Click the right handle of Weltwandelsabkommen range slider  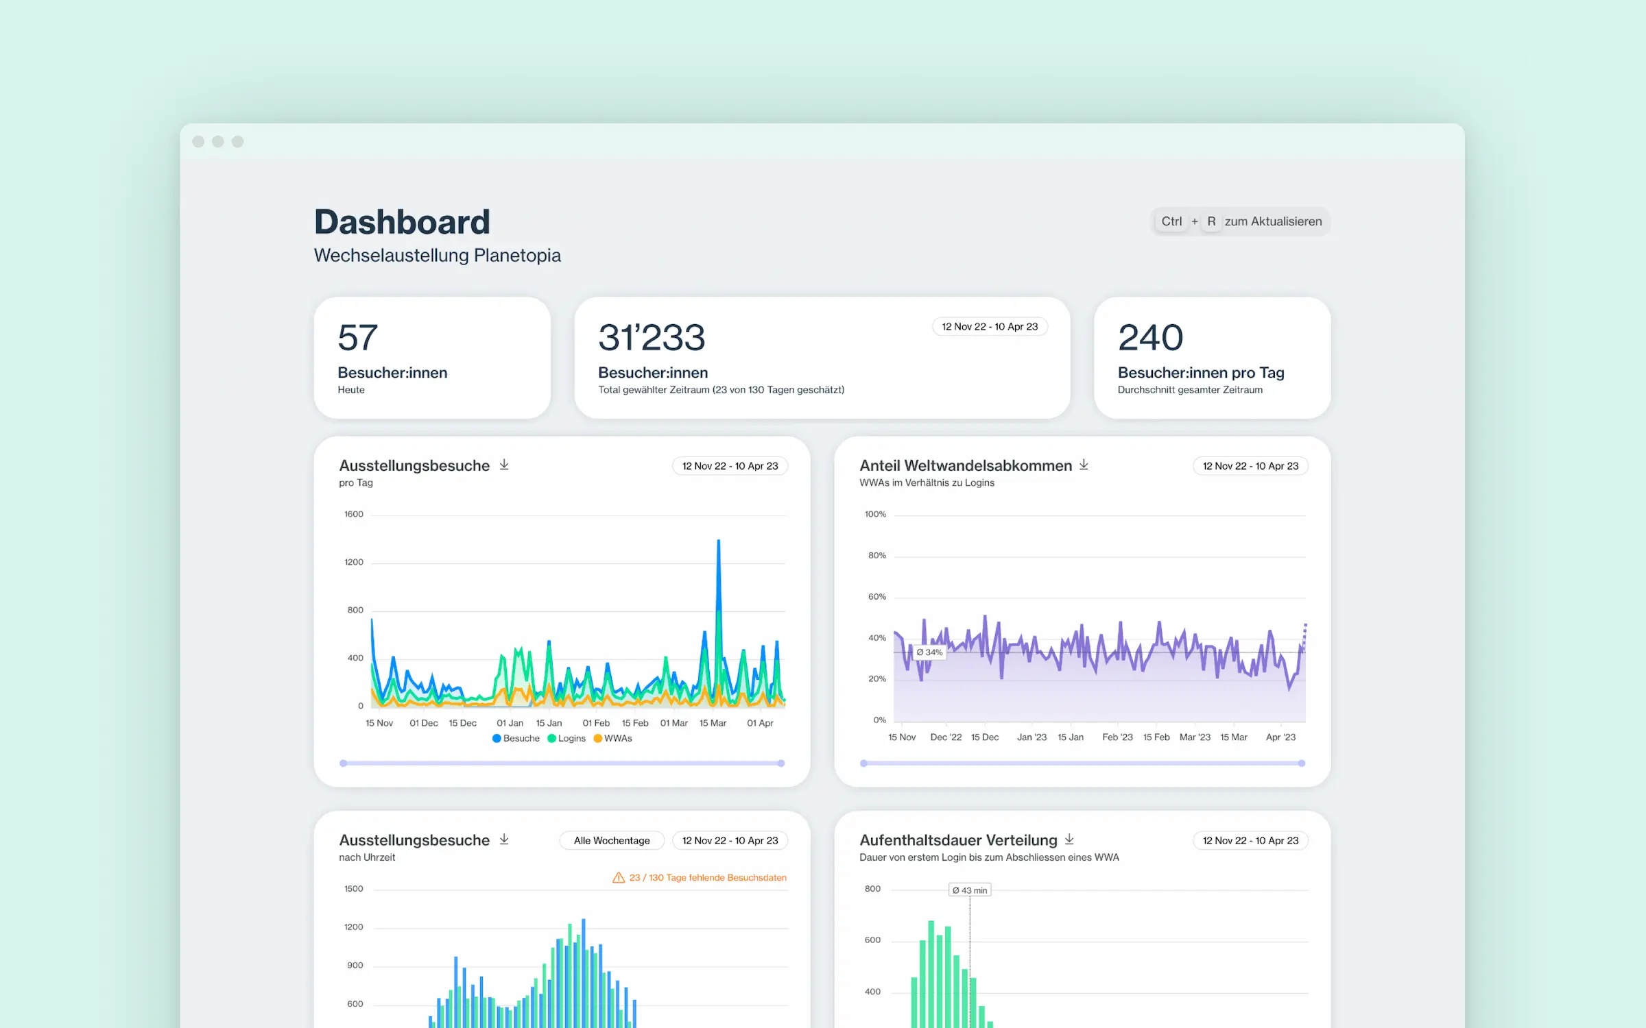click(x=1302, y=763)
